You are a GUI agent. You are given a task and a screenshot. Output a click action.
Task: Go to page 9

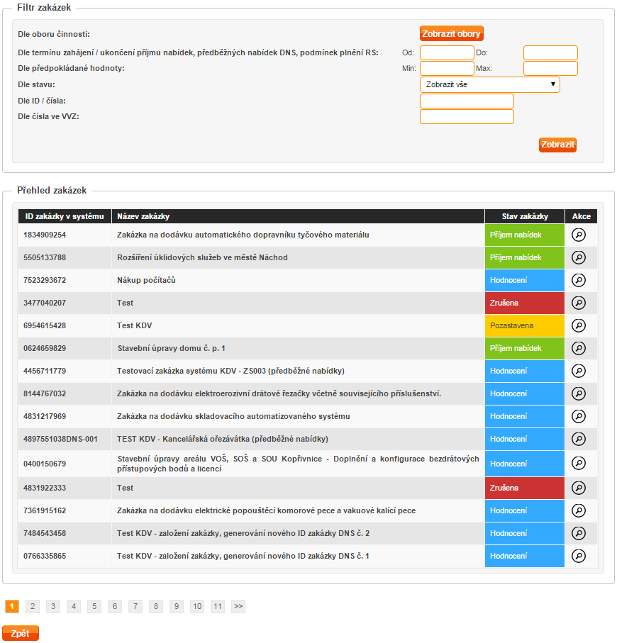177,607
